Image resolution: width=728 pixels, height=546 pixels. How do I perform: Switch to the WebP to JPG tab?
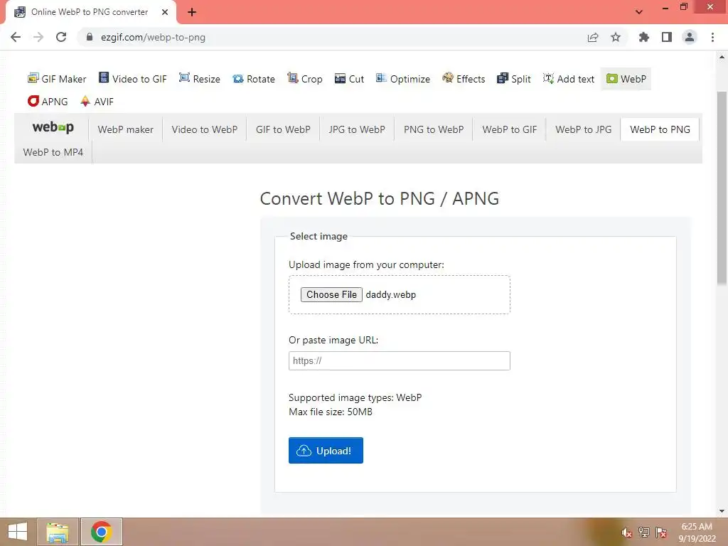click(584, 129)
